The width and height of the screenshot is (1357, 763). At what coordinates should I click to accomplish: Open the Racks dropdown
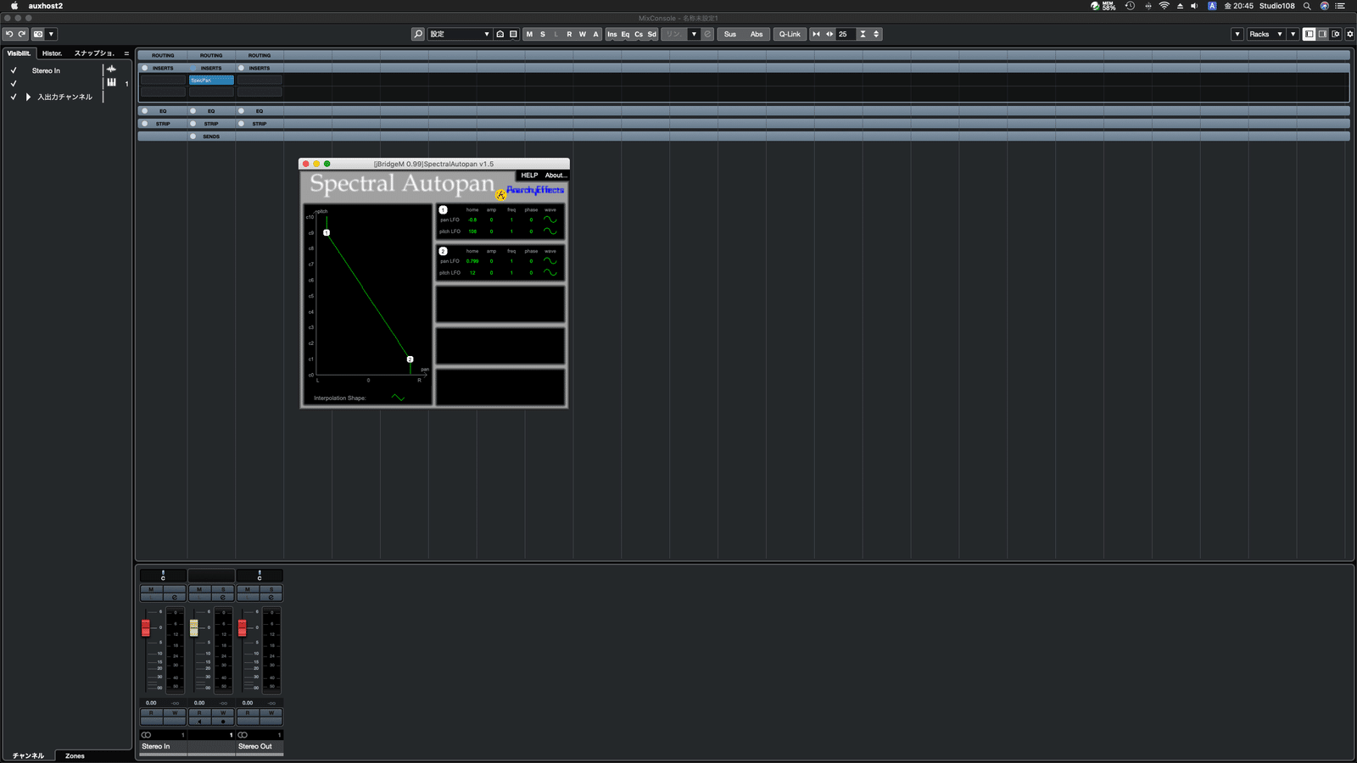click(1265, 34)
